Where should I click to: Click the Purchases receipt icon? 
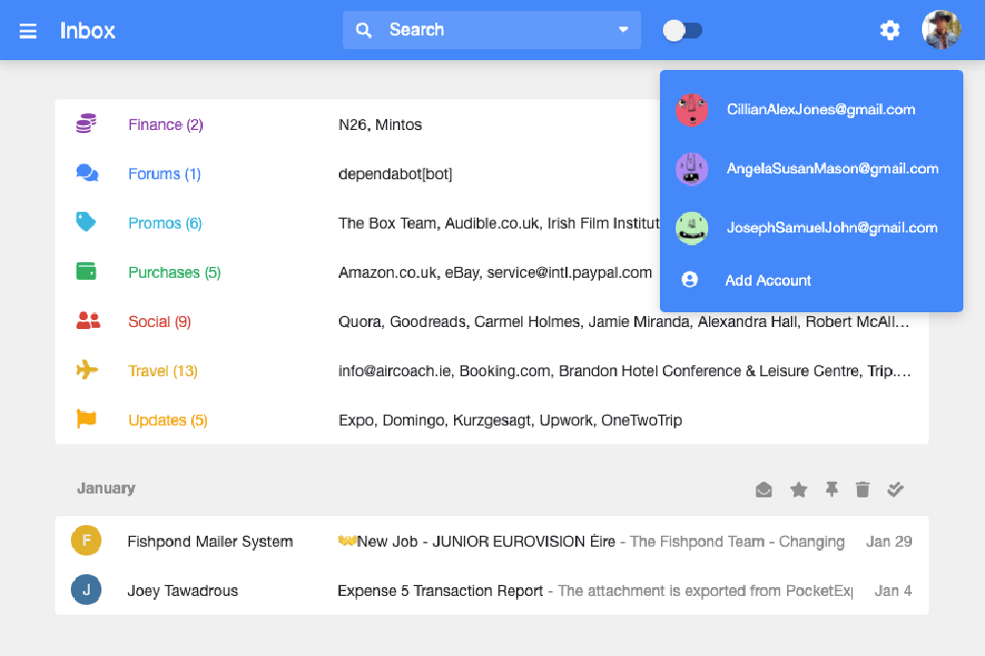(86, 272)
